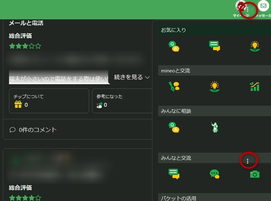
Task: Open the 0件のコメント comments link
Action: pos(33,130)
